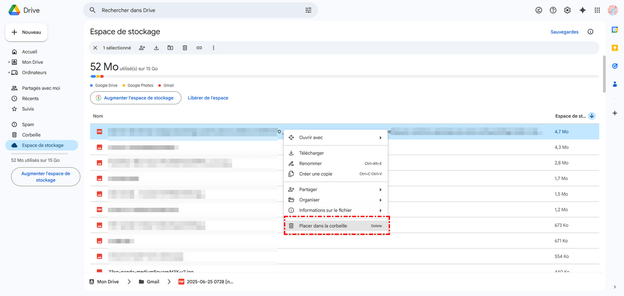Open Google Calendar side panel icon
This screenshot has height=296, width=624.
[615, 29]
